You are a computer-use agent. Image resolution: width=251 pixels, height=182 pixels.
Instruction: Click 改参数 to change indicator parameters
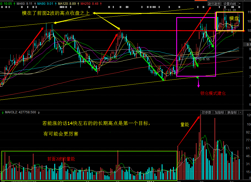point(206,113)
